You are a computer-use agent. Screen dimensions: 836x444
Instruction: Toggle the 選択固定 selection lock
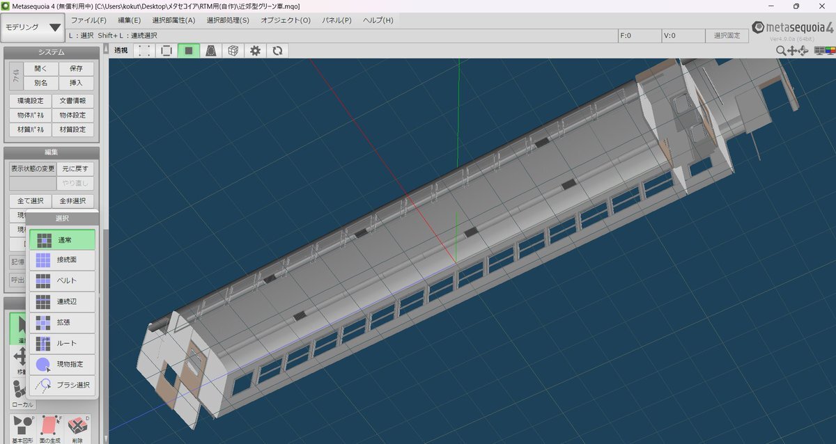727,35
